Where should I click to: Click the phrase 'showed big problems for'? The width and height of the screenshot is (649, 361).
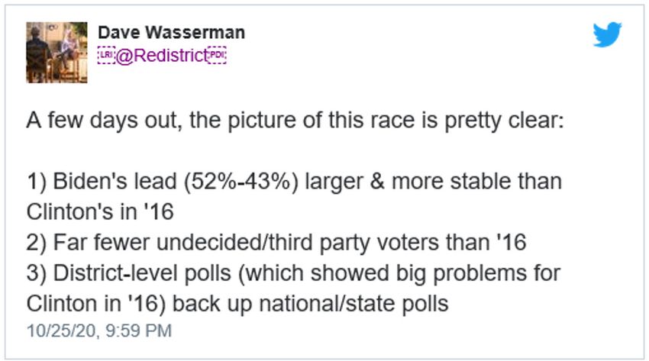435,273
